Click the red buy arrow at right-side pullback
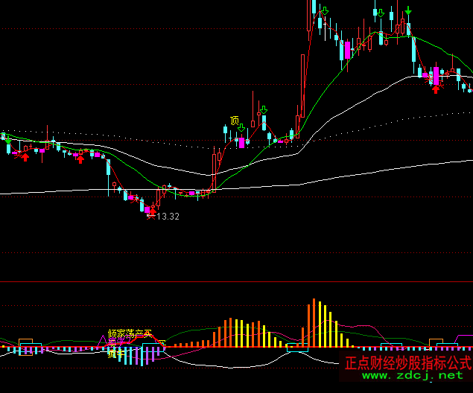 point(436,89)
